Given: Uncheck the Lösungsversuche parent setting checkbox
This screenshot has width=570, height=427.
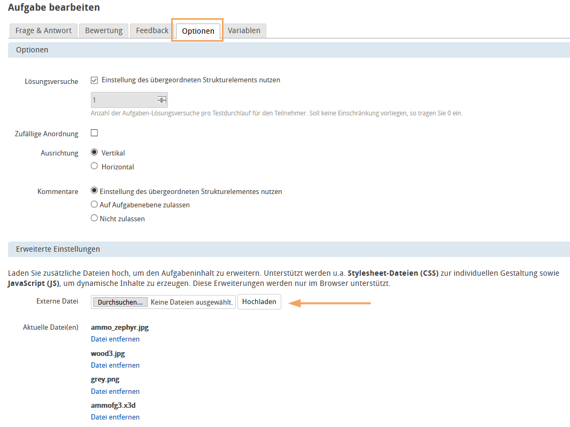Looking at the screenshot, I should coord(95,80).
